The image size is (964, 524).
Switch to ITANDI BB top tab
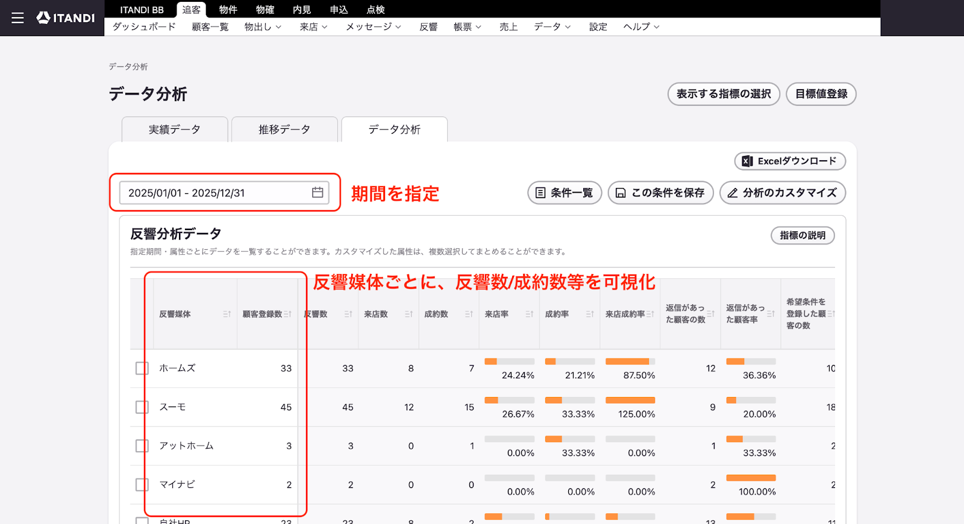pos(142,10)
